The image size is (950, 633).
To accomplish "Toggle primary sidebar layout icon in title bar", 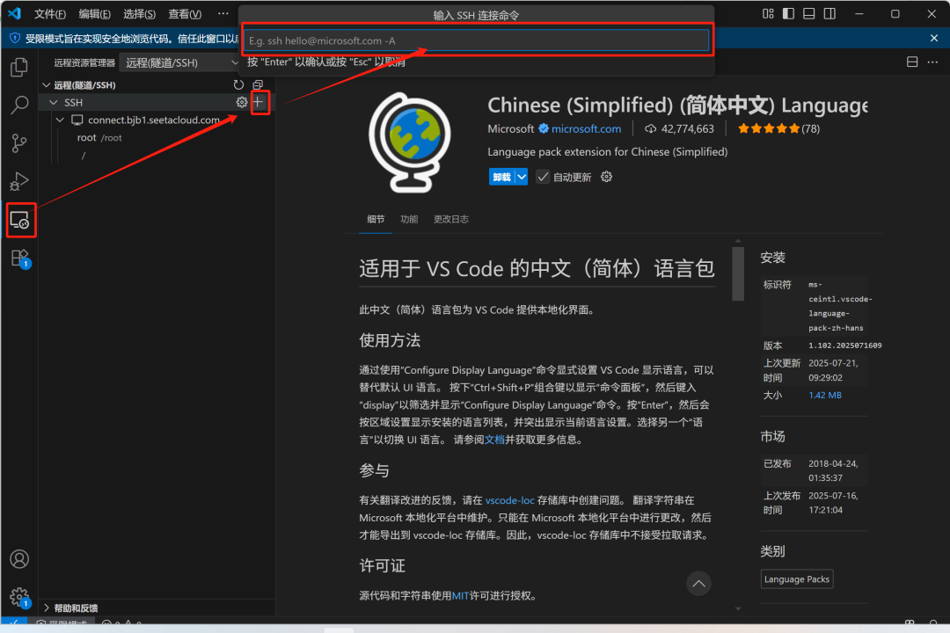I will pos(788,13).
